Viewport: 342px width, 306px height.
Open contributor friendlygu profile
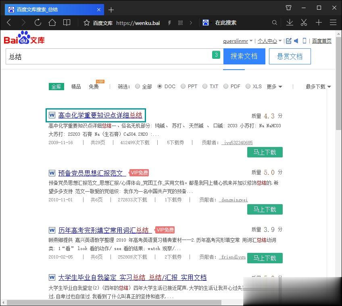pyautogui.click(x=232, y=257)
